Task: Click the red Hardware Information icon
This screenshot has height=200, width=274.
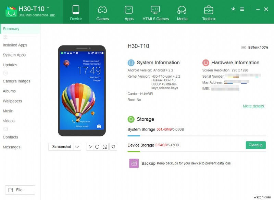Action: tap(206, 63)
